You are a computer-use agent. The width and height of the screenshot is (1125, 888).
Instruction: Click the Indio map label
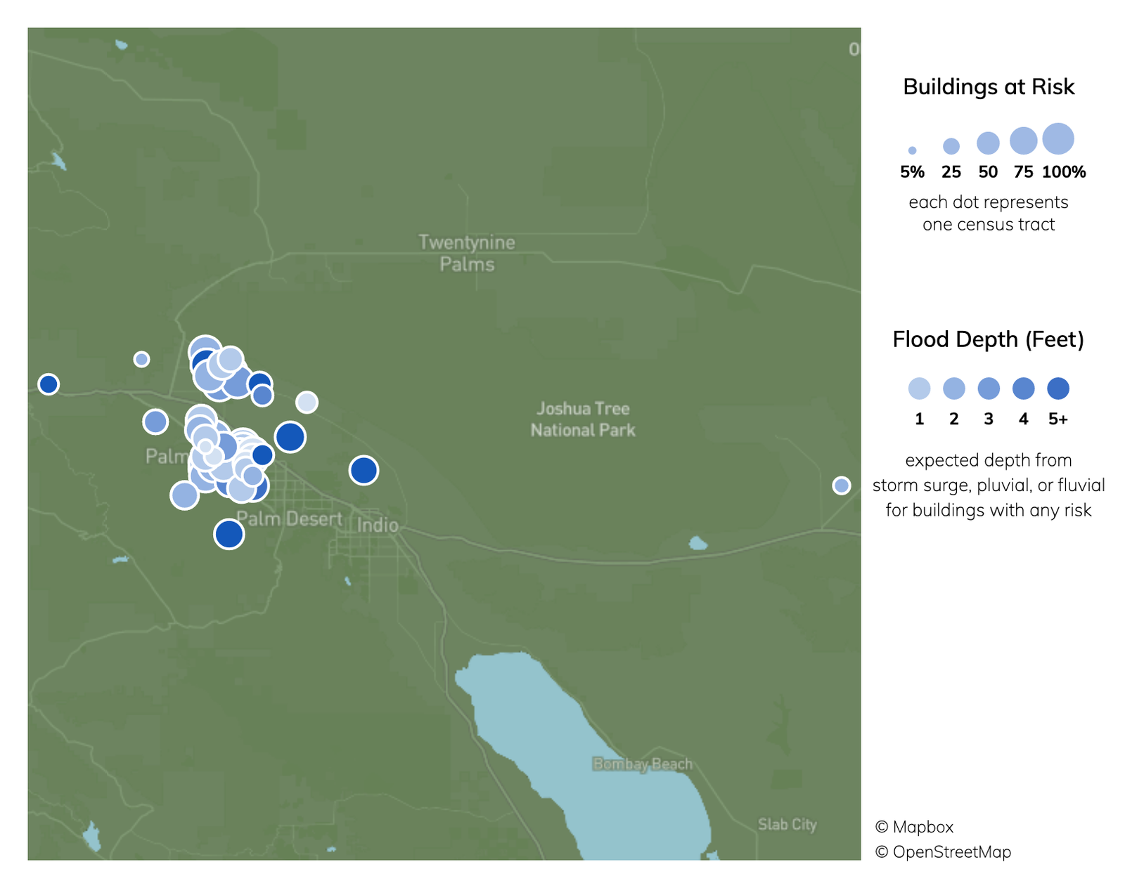378,525
